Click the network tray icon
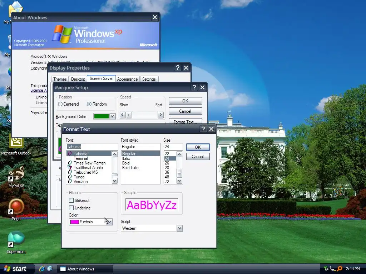 tap(333, 269)
